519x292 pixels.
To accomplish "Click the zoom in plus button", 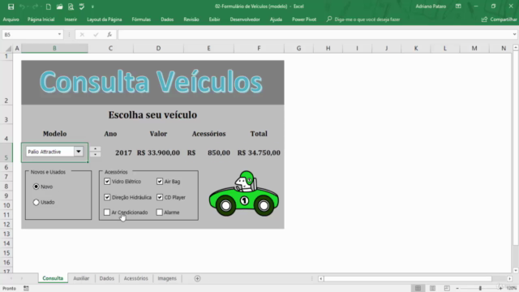I will point(500,289).
